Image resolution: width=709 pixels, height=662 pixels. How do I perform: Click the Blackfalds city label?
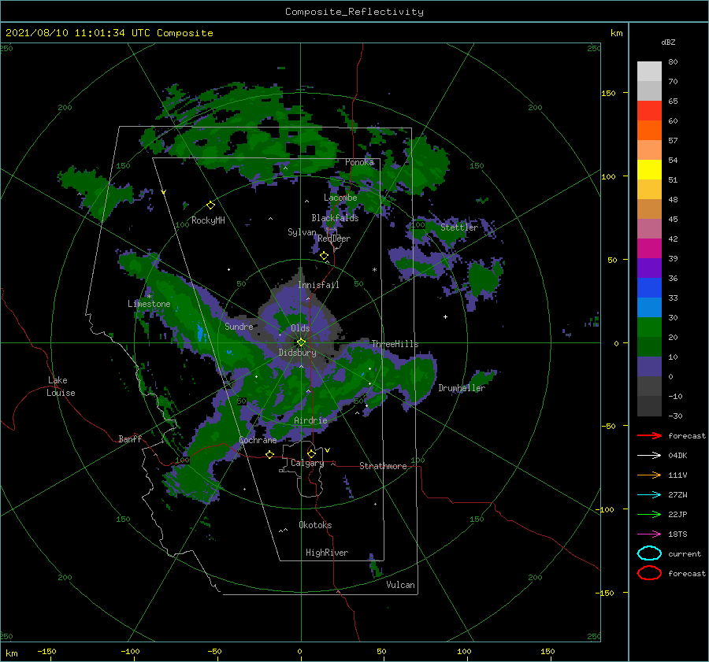pyautogui.click(x=335, y=218)
